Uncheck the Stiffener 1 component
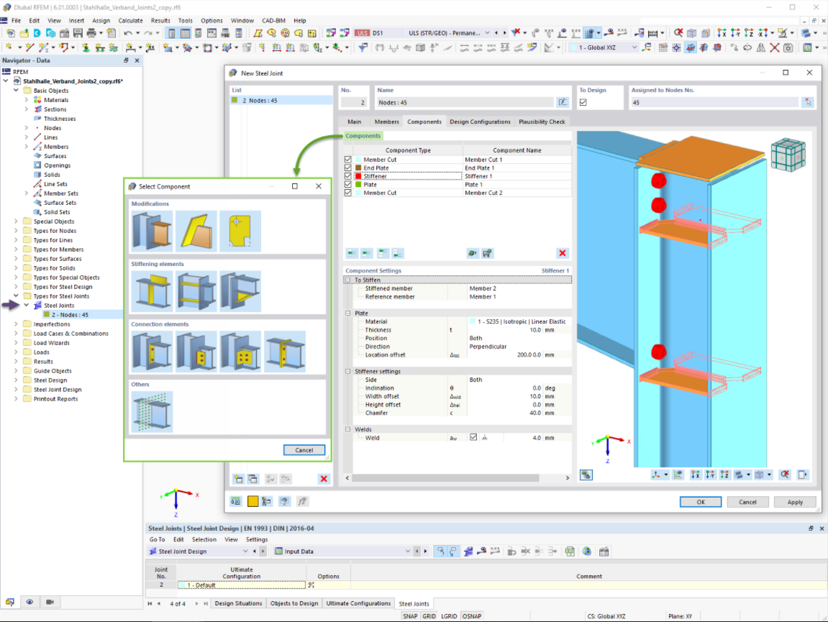This screenshot has height=622, width=828. click(x=347, y=175)
